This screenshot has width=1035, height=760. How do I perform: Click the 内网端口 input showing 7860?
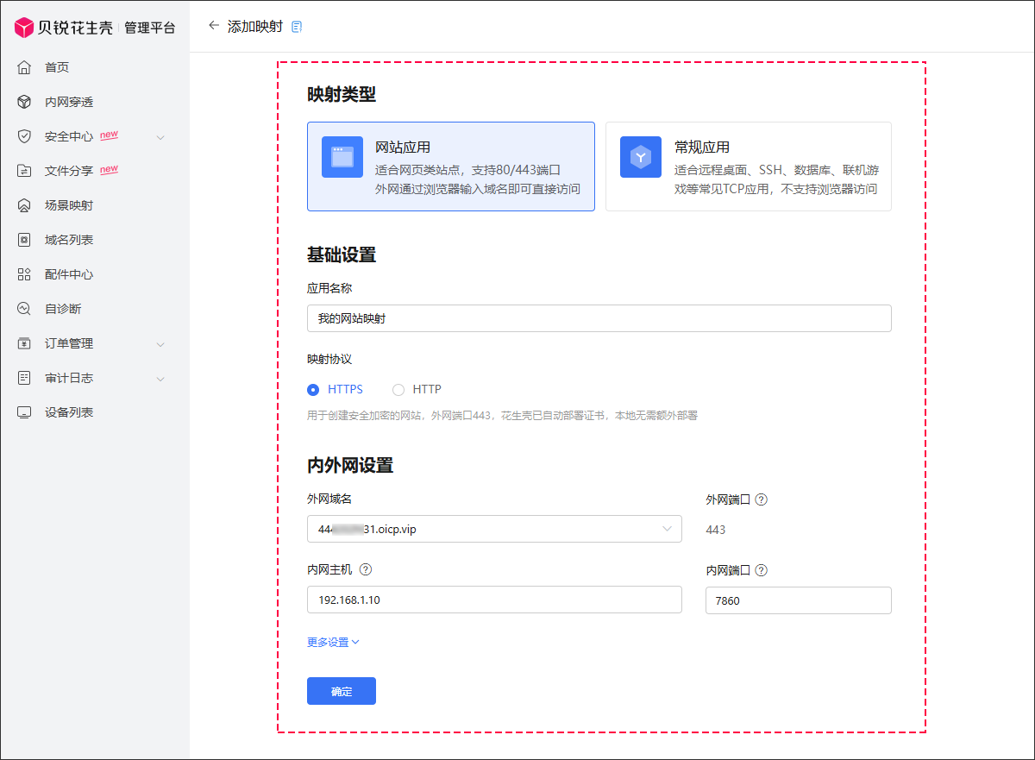pyautogui.click(x=798, y=600)
